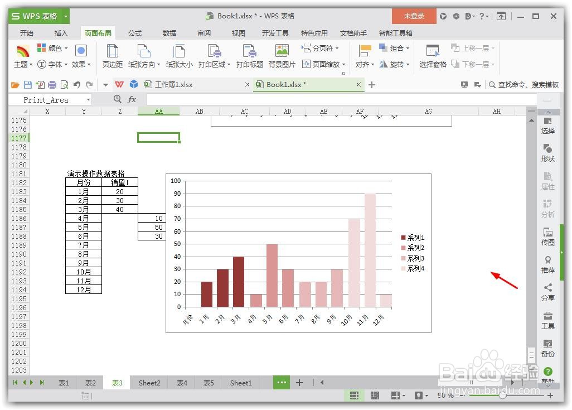572x410 pixels.
Task: Undo the last action
Action: coord(77,85)
